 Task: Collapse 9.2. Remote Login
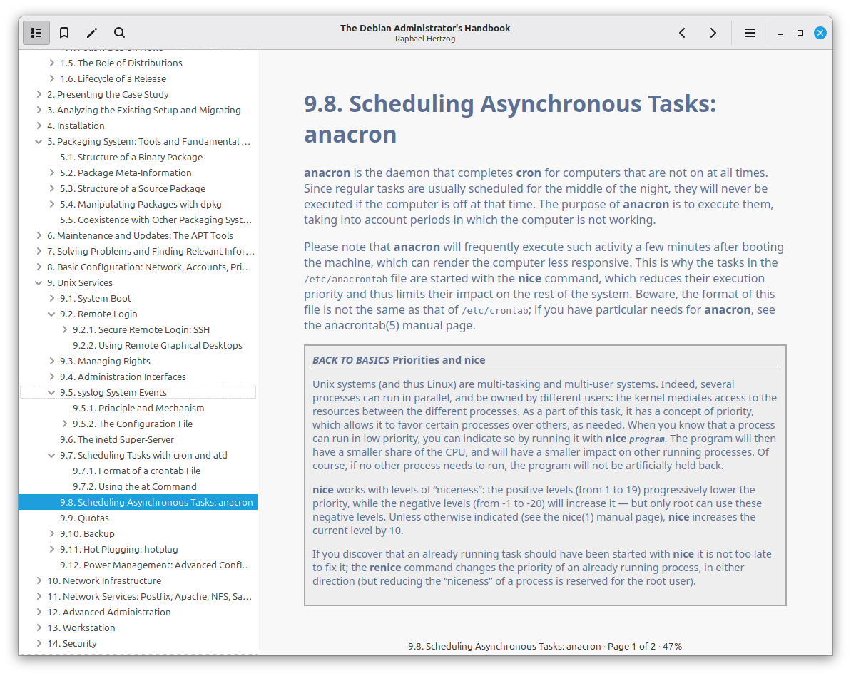tap(51, 314)
